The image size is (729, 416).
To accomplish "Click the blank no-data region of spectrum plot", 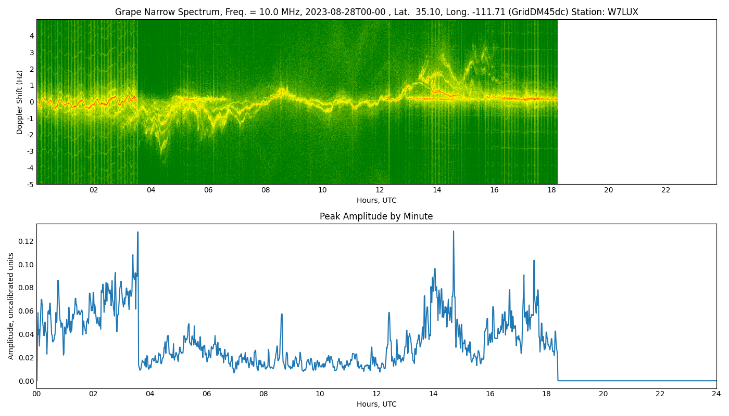I will (x=637, y=102).
